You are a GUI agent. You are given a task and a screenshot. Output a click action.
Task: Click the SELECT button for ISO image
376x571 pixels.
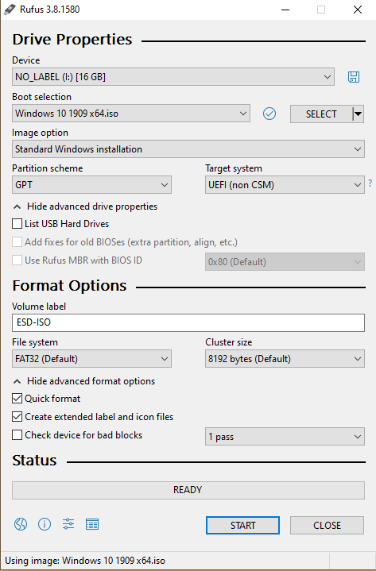pyautogui.click(x=321, y=114)
